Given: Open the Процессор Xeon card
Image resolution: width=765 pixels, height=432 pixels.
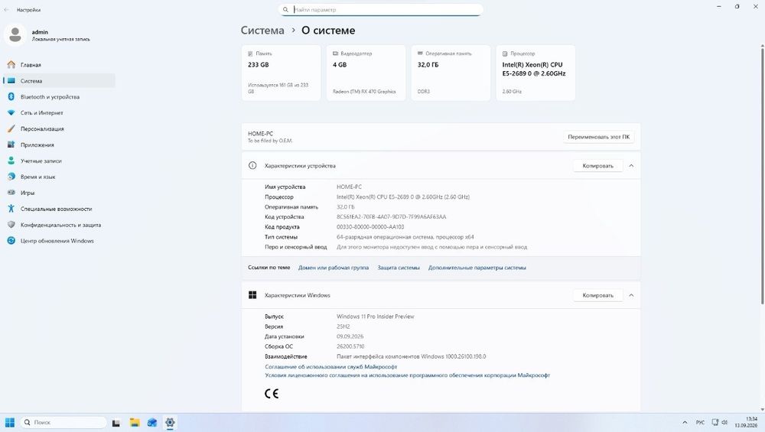Looking at the screenshot, I should [x=535, y=73].
